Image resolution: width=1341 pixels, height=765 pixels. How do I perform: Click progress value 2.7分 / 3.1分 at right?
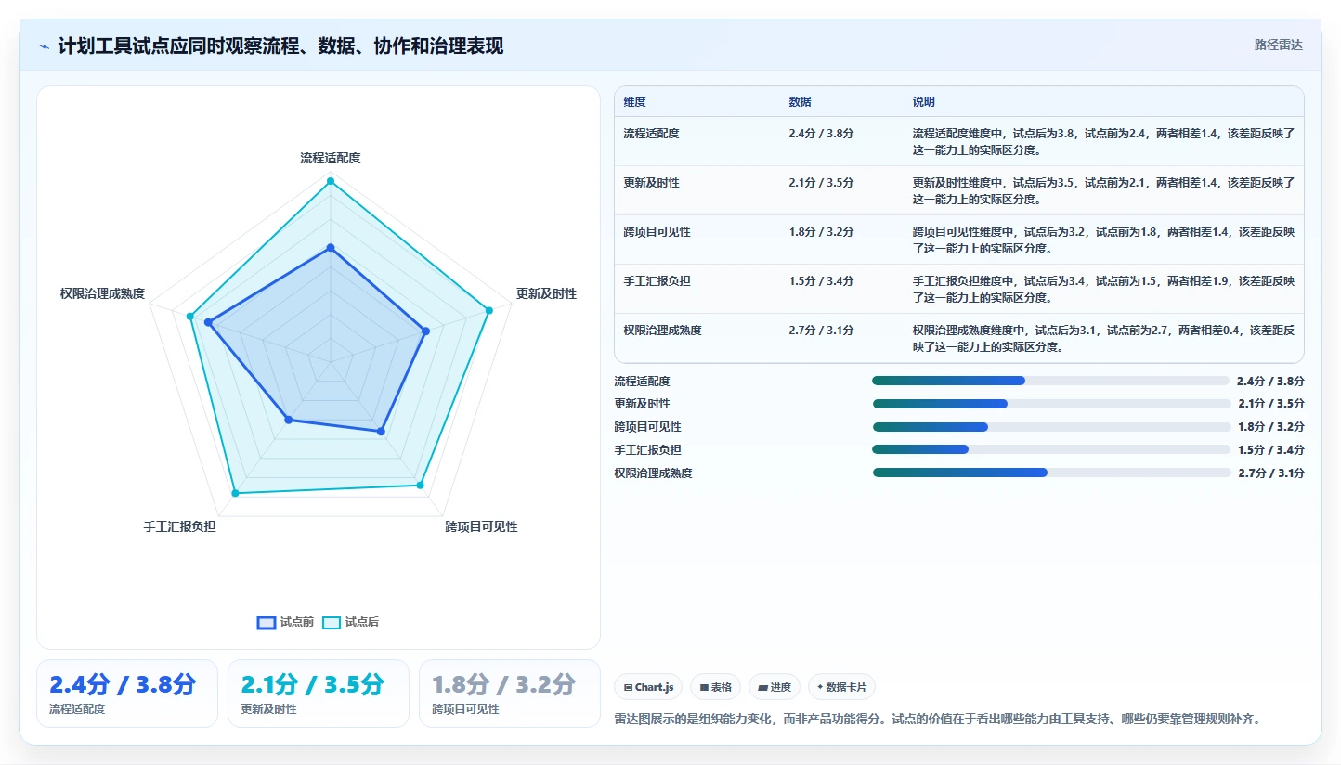coord(1270,473)
